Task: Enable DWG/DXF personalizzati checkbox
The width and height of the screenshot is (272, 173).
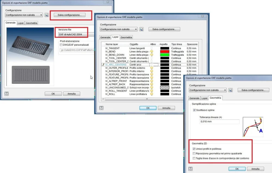Action: pos(61,45)
